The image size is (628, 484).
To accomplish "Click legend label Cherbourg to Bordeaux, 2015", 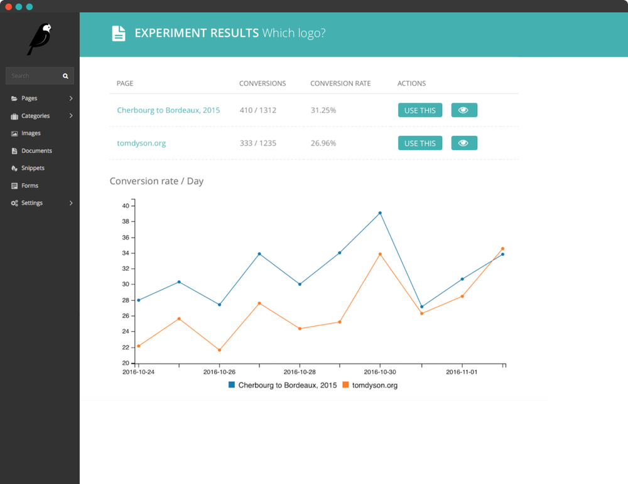I will 288,385.
